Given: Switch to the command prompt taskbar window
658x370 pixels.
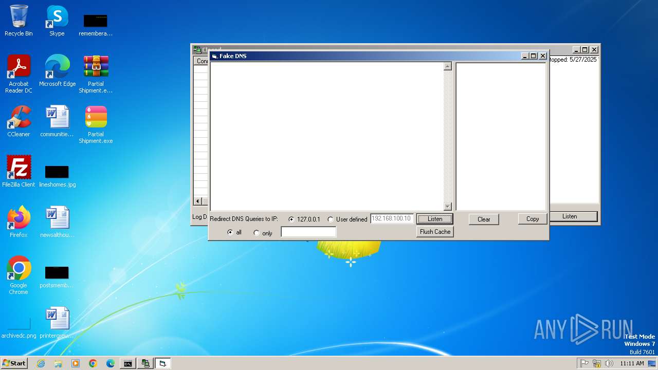Looking at the screenshot, I should point(128,363).
